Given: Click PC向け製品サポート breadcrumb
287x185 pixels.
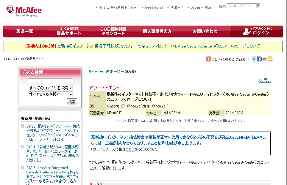Looking at the screenshot, I should click(x=30, y=59).
